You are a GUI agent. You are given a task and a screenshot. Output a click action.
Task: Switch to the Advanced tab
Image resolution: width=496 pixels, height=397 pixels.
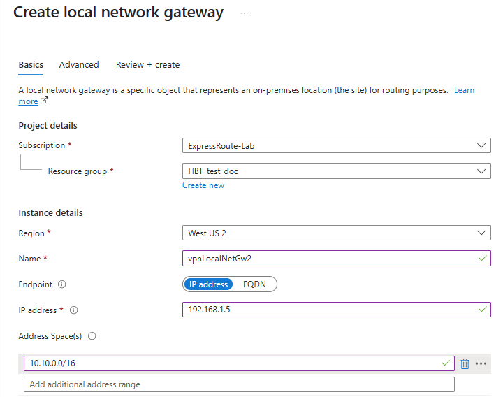point(79,65)
